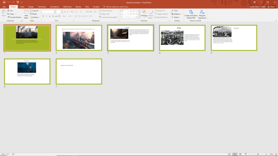Click the Format Painter tool
Viewport: 278px width, 156px height.
(x=14, y=17)
